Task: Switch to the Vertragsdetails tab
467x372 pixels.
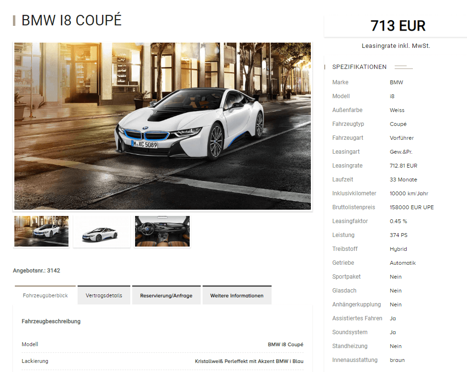Action: [x=104, y=295]
